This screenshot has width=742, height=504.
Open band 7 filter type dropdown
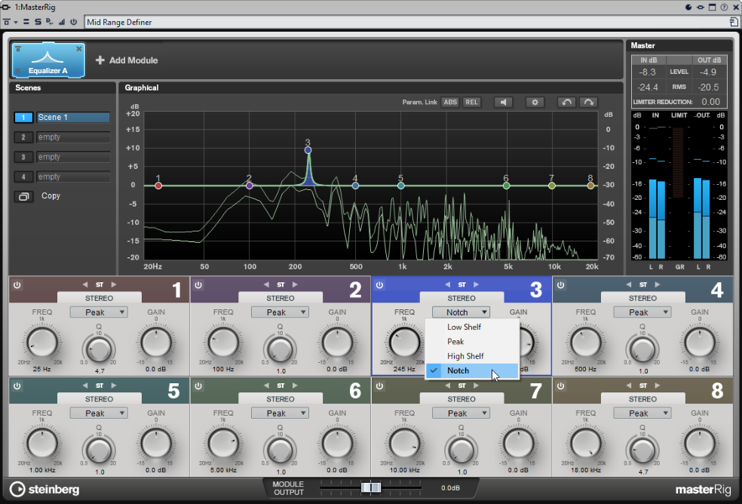(461, 413)
